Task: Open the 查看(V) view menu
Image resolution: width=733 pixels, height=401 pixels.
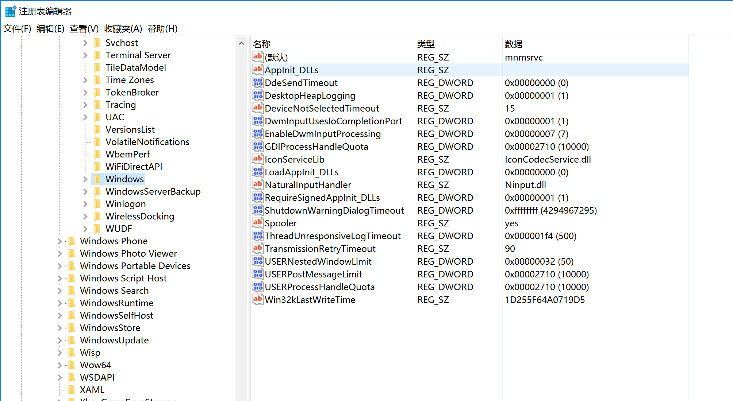Action: coord(84,28)
